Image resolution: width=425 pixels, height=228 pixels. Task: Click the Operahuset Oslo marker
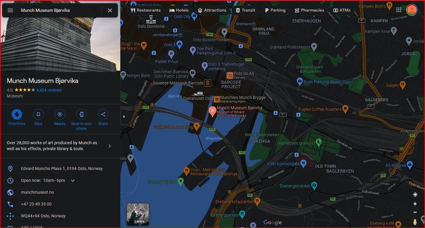coord(198,93)
